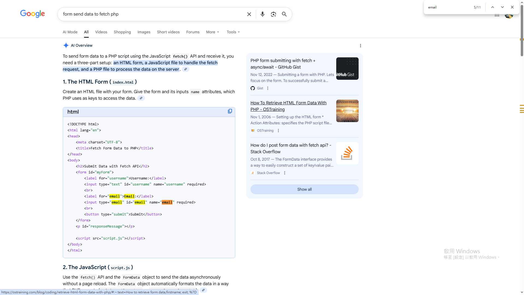The width and height of the screenshot is (524, 295).
Task: Open How To Retrieve HTML Form Data link
Action: click(288, 106)
